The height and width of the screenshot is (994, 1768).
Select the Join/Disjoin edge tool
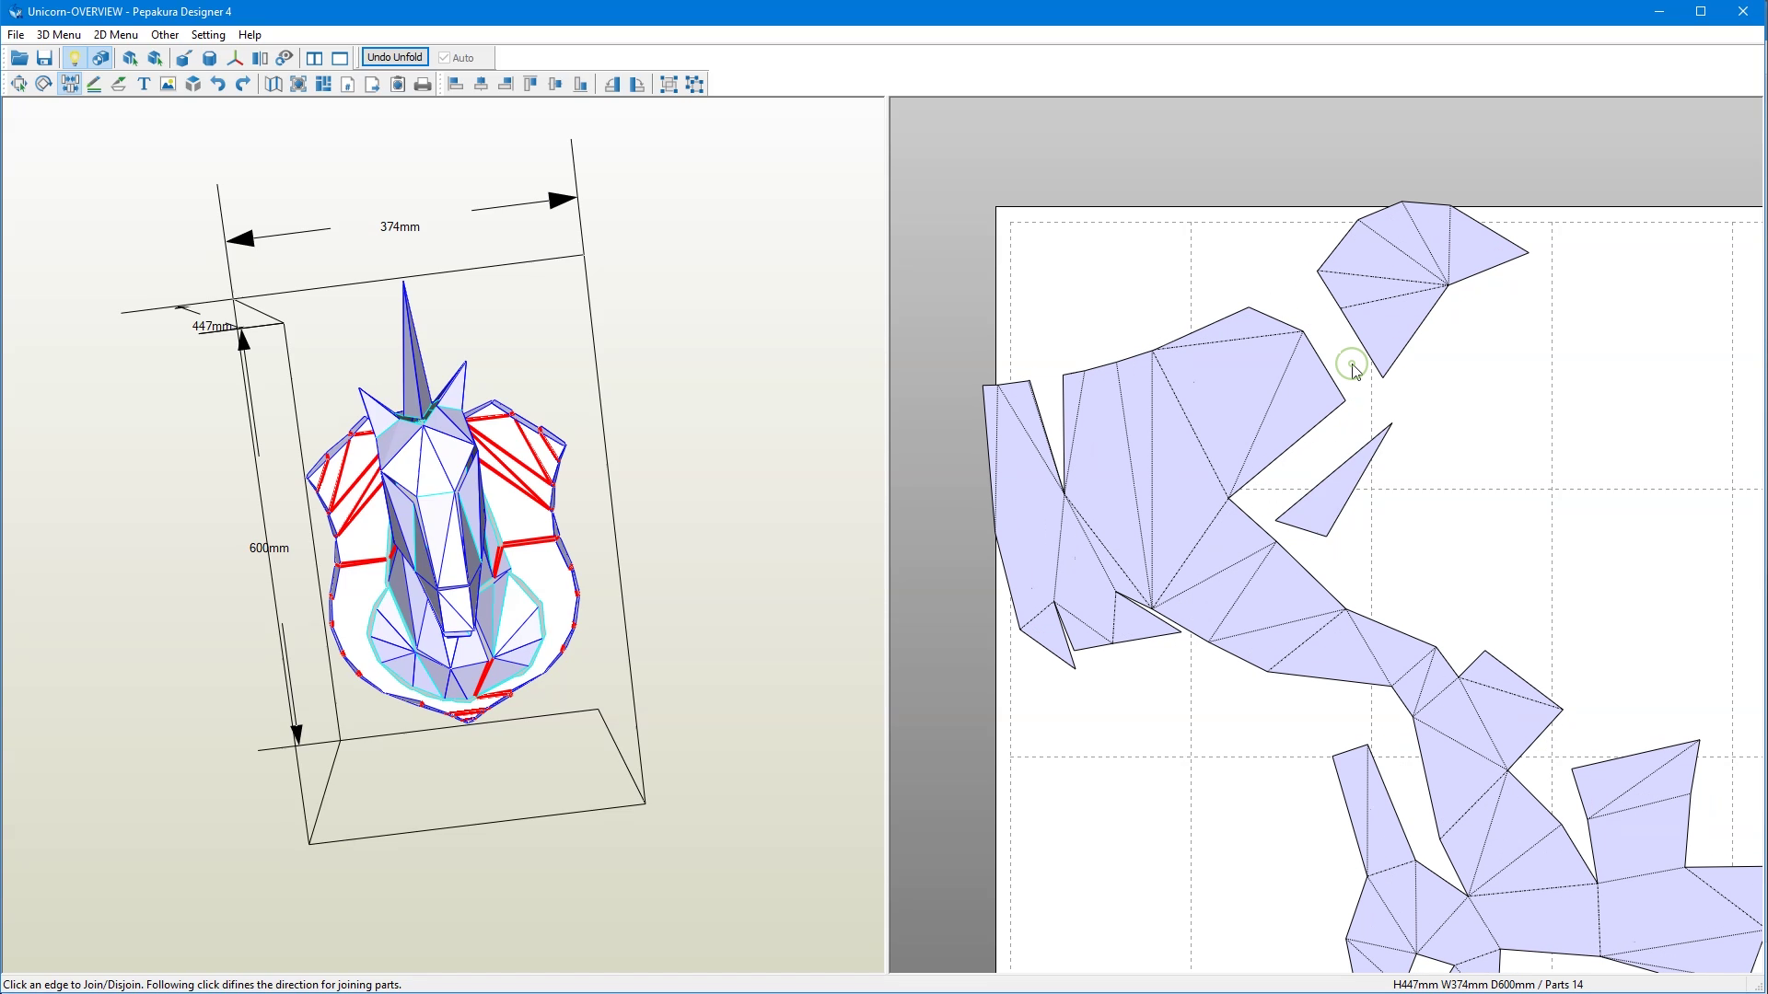(x=69, y=83)
